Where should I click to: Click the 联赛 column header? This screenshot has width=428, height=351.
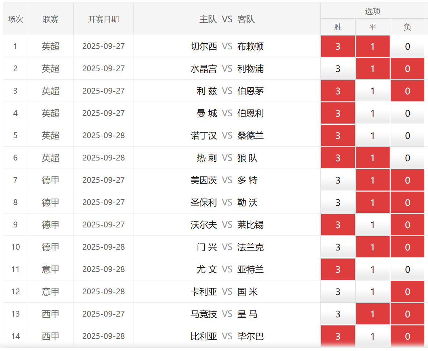coord(50,19)
